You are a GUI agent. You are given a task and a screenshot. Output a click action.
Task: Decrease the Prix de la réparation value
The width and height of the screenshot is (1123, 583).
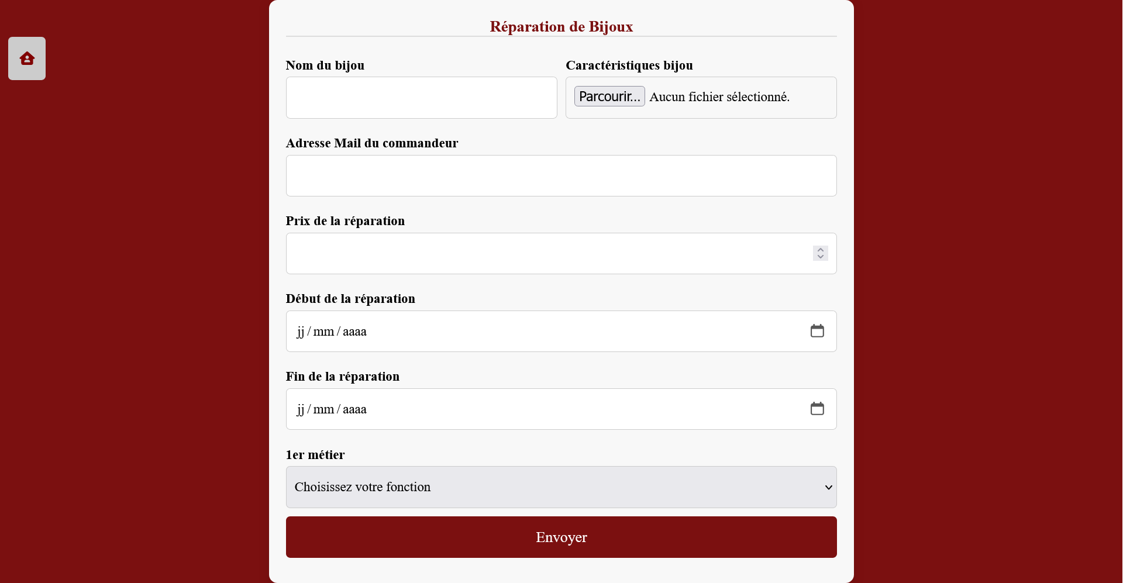tap(821, 257)
